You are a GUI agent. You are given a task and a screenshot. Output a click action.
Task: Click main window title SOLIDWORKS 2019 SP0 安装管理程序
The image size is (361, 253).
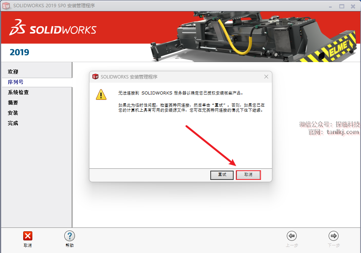coord(54,6)
